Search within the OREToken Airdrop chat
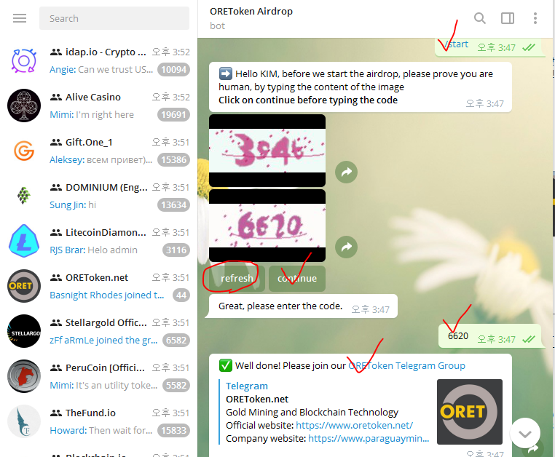Screen dimensions: 555x457 coord(479,18)
